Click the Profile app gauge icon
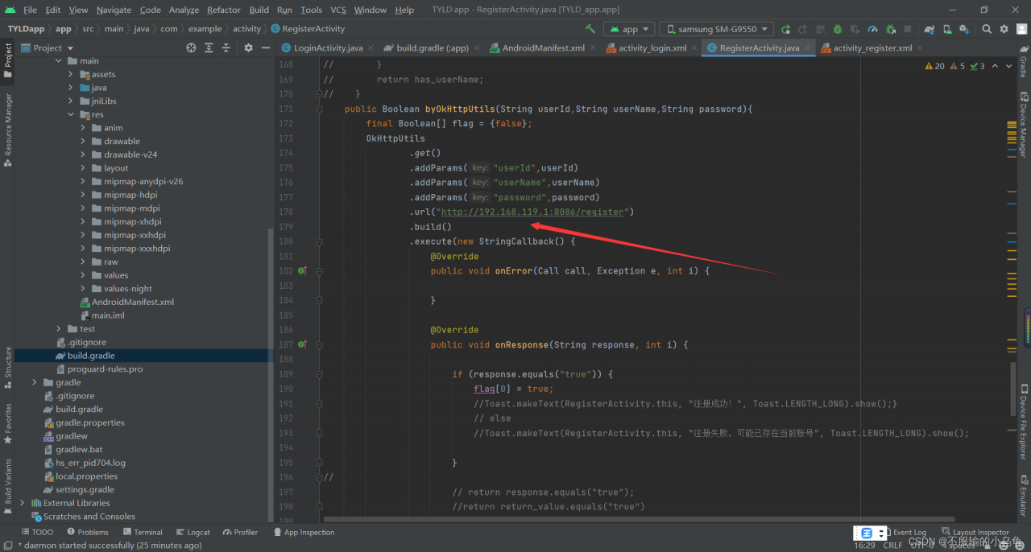Viewport: 1031px width, 552px height. coord(872,29)
